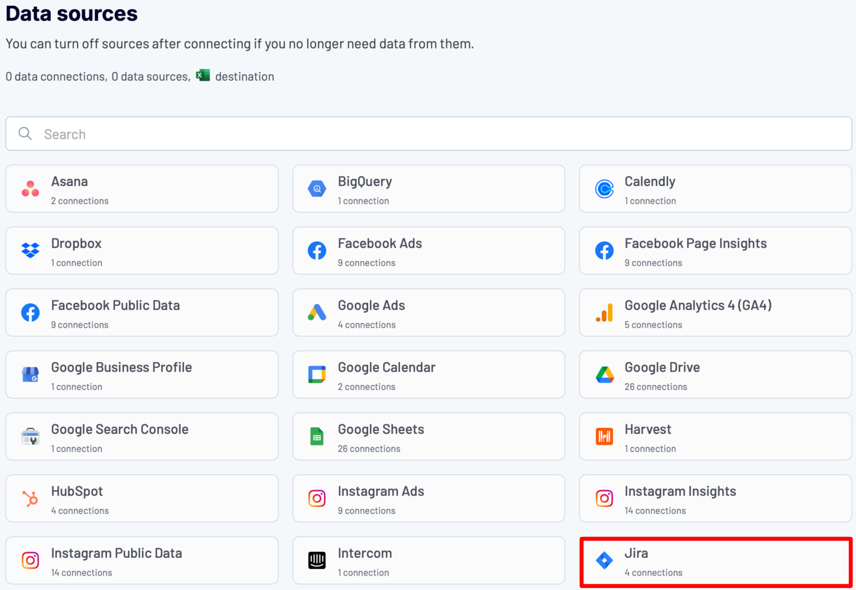
Task: Click the Google Calendar icon
Action: (317, 374)
